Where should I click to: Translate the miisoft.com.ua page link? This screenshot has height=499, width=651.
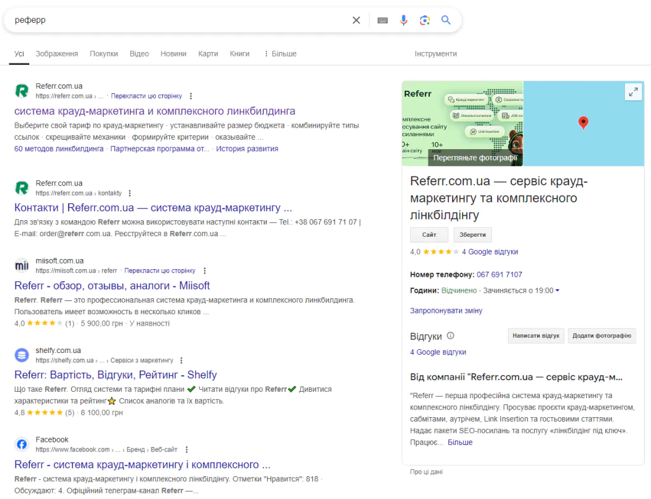[x=160, y=270]
